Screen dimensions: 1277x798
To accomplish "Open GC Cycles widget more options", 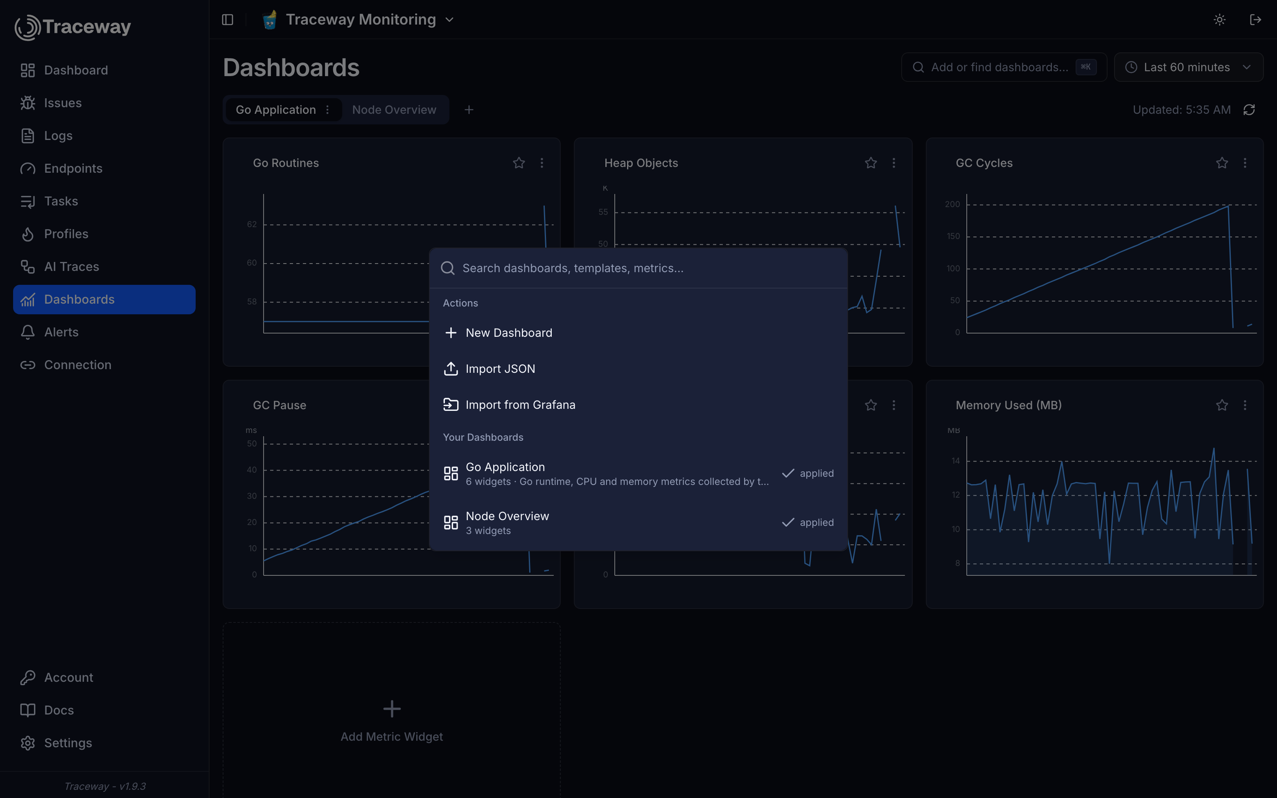I will (x=1245, y=163).
